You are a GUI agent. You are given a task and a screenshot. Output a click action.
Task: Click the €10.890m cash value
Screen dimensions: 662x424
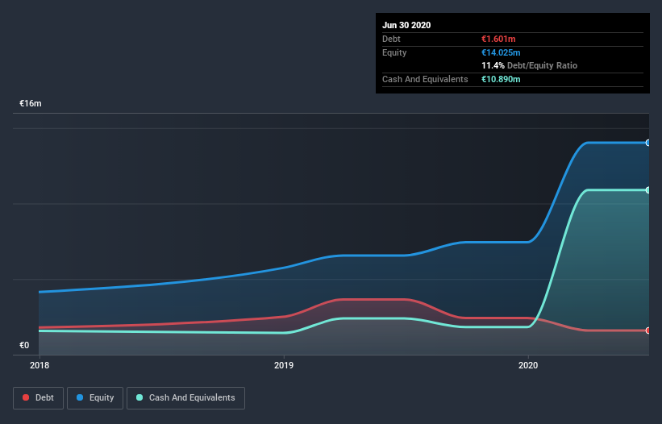pyautogui.click(x=501, y=79)
